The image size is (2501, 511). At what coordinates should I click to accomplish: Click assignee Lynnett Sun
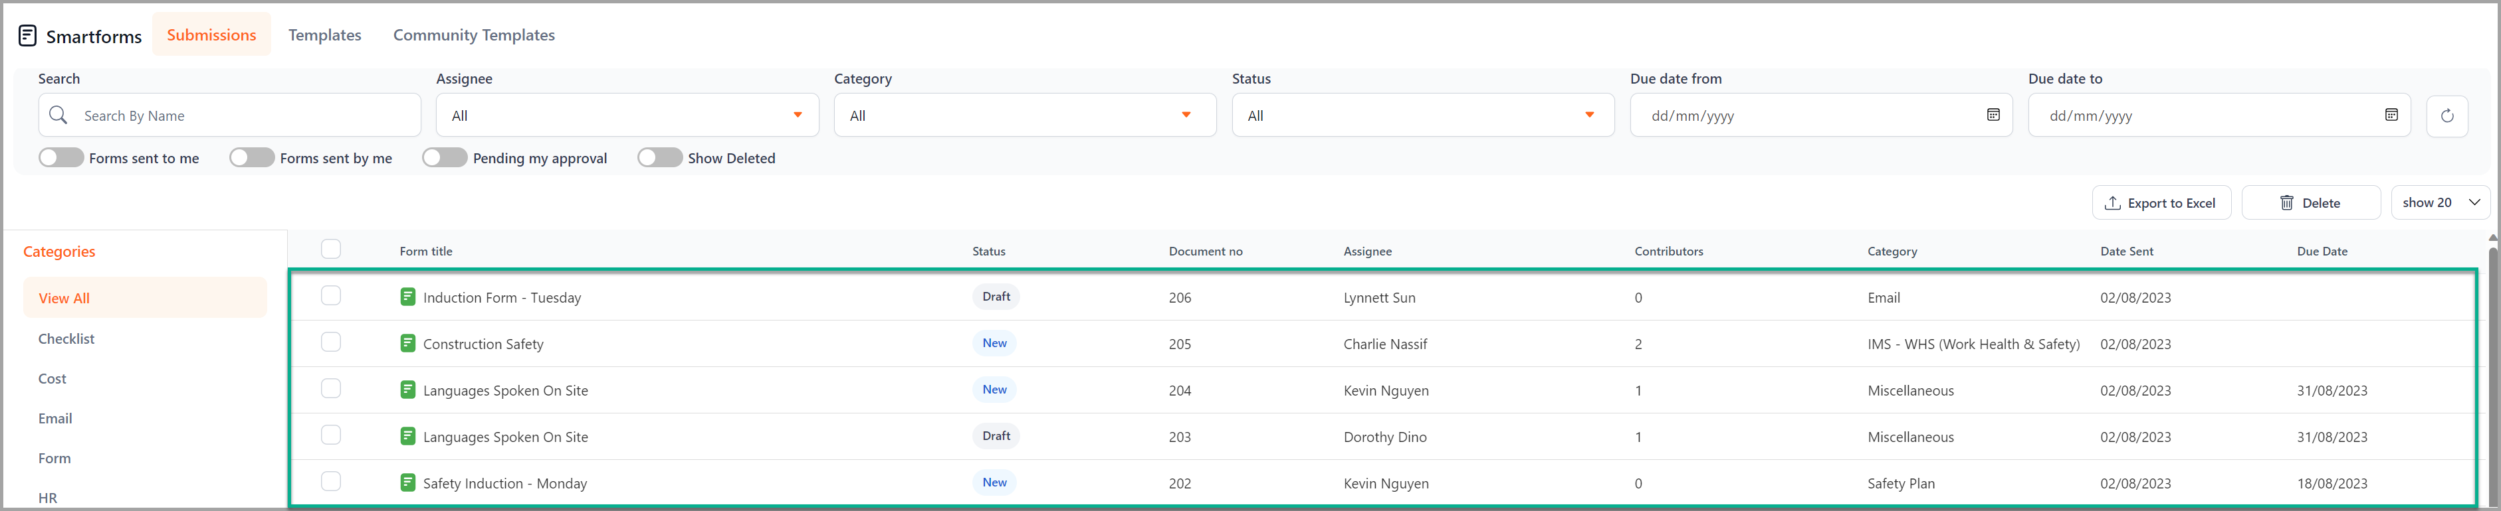pos(1378,298)
